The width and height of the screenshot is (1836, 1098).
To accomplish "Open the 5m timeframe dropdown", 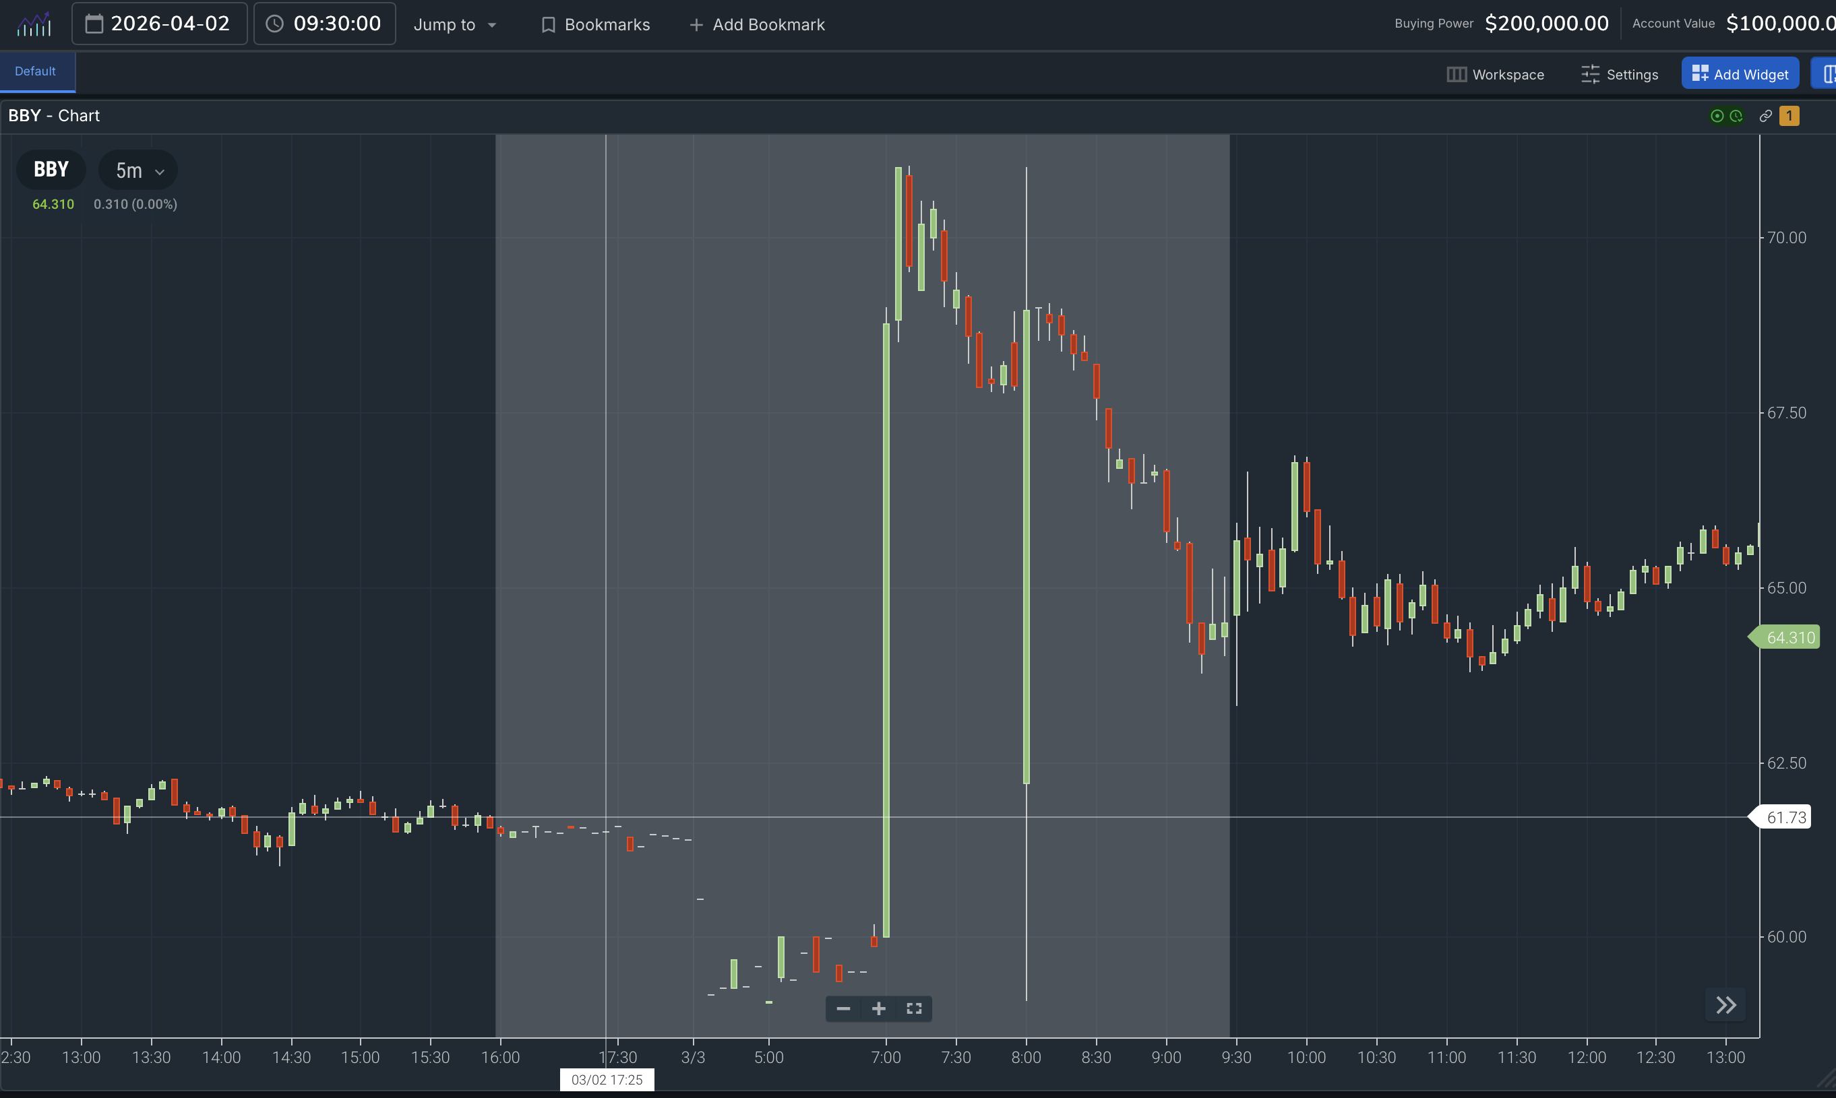I will click(x=138, y=171).
